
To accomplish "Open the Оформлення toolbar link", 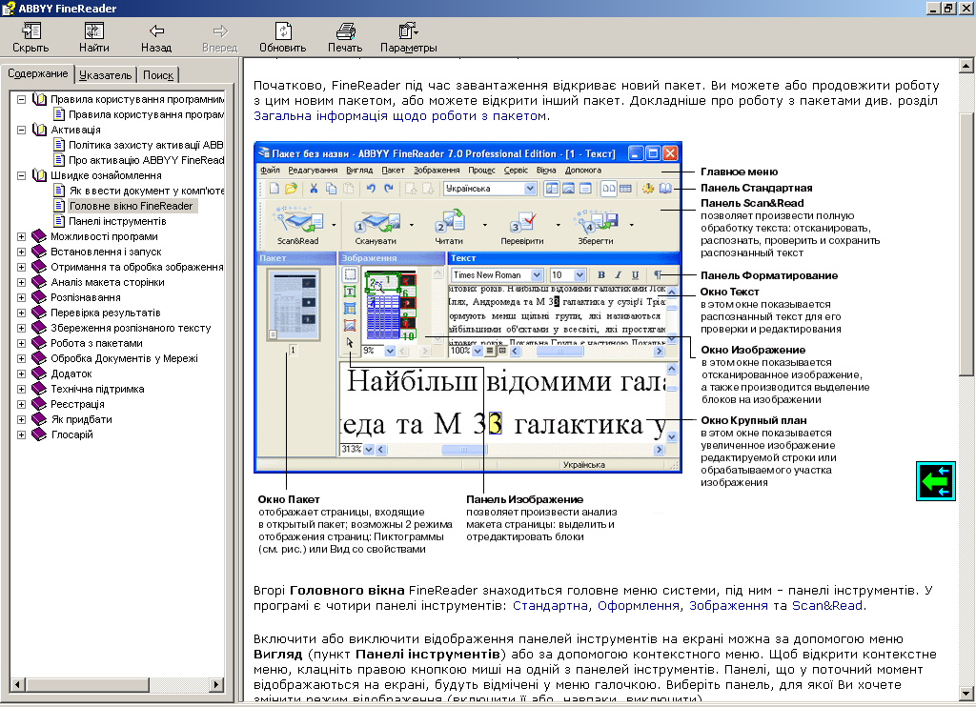I will pyautogui.click(x=638, y=606).
